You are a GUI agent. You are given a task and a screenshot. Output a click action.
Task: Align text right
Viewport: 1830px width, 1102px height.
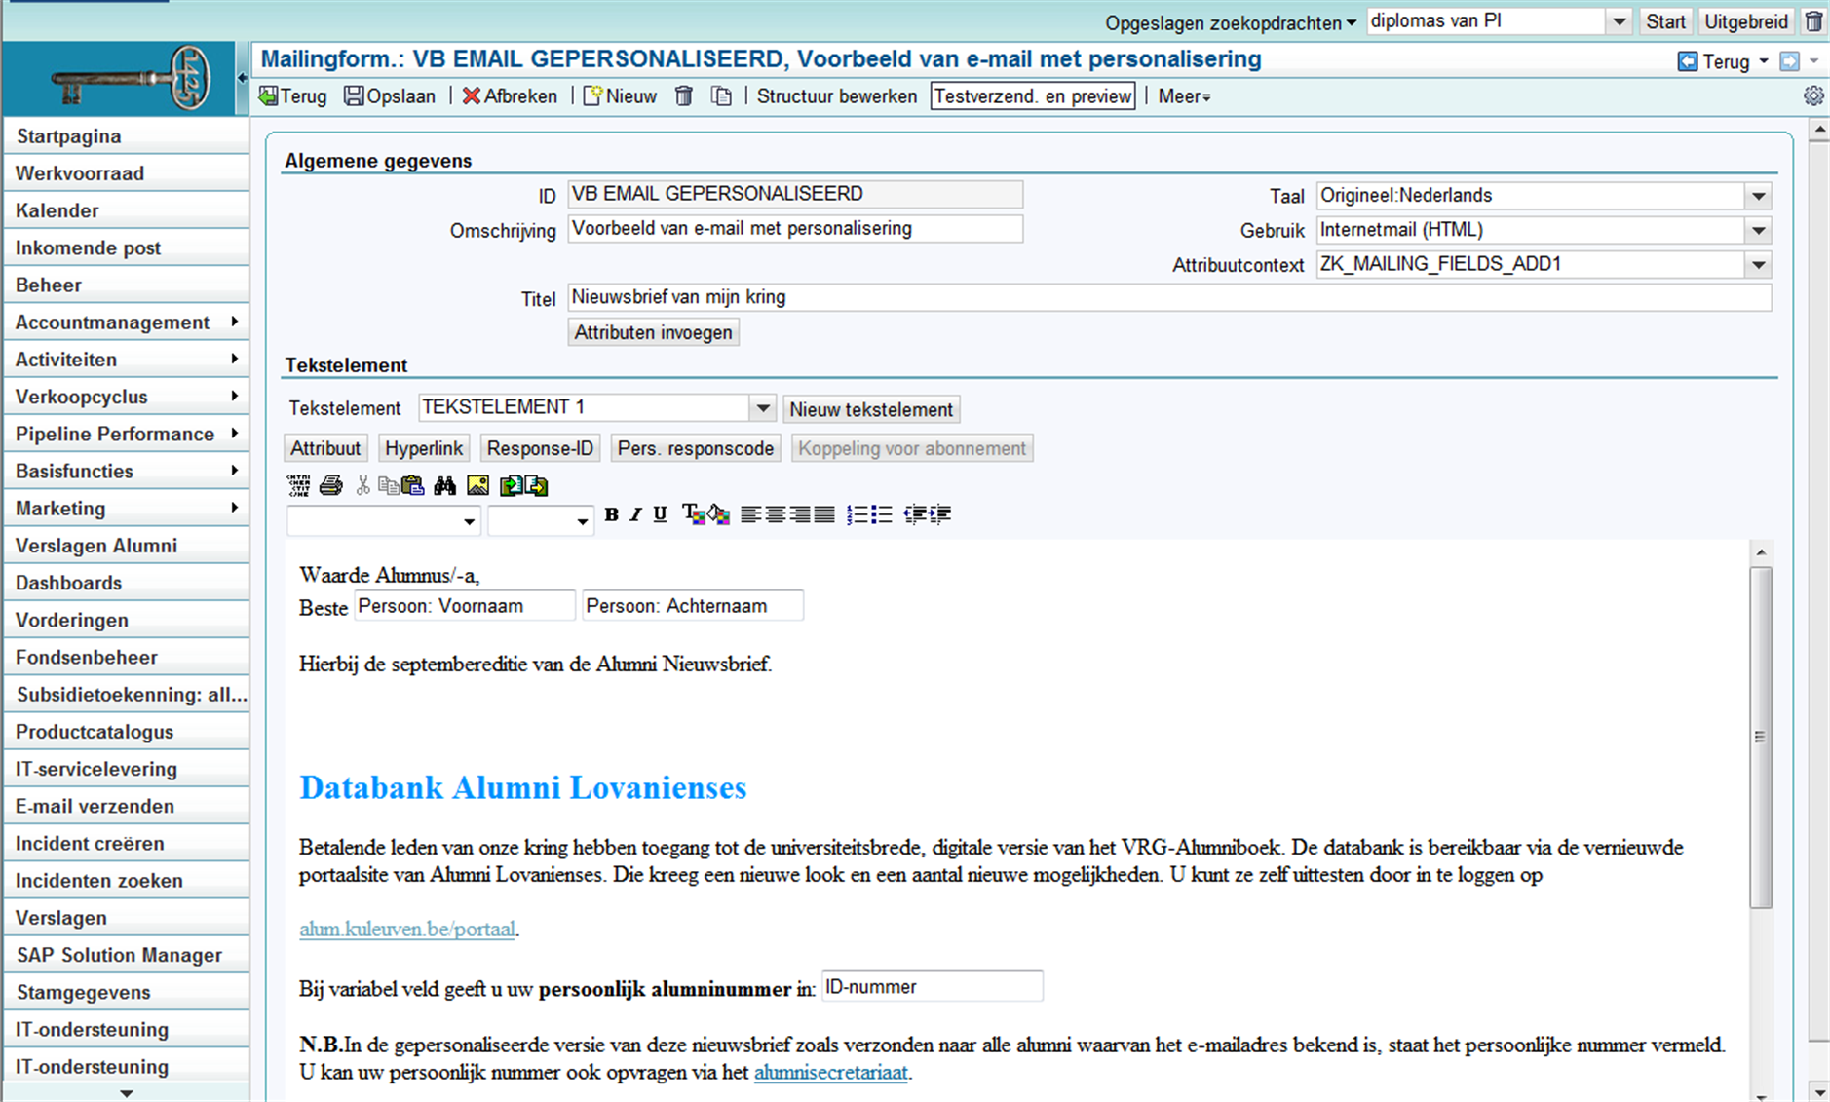799,514
